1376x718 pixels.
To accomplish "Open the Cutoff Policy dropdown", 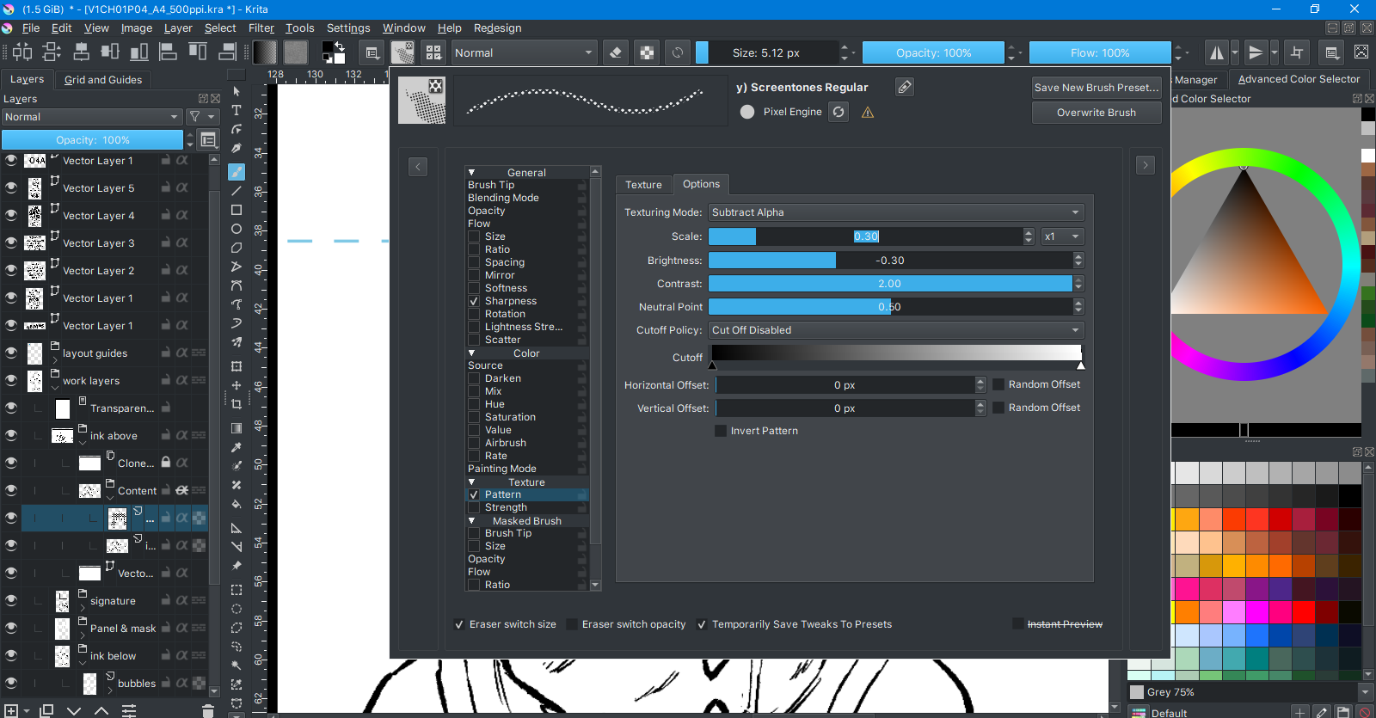I will [x=895, y=330].
